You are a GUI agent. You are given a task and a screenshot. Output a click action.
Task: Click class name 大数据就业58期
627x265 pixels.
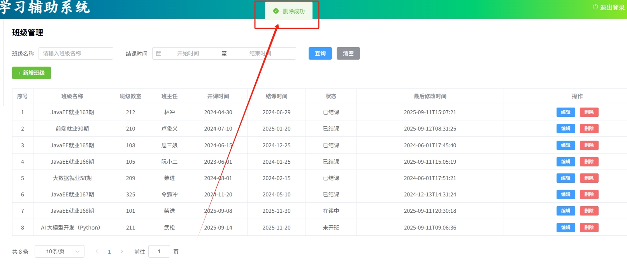(x=72, y=178)
